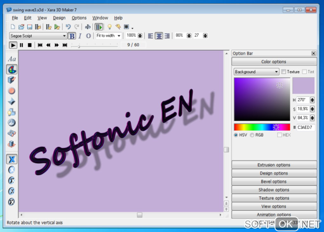This screenshot has height=232, width=324.
Task: Step to next frame
Action: pyautogui.click(x=57, y=45)
